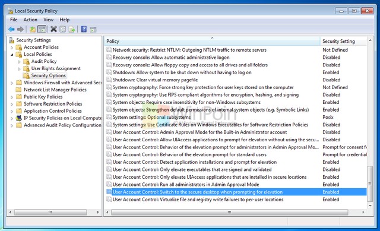380x231 pixels.
Task: Click the IP Security Policies shield icon
Action: click(18, 118)
